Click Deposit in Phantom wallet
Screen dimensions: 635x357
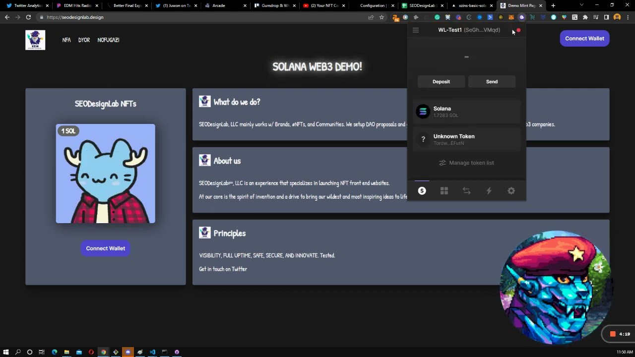[441, 81]
